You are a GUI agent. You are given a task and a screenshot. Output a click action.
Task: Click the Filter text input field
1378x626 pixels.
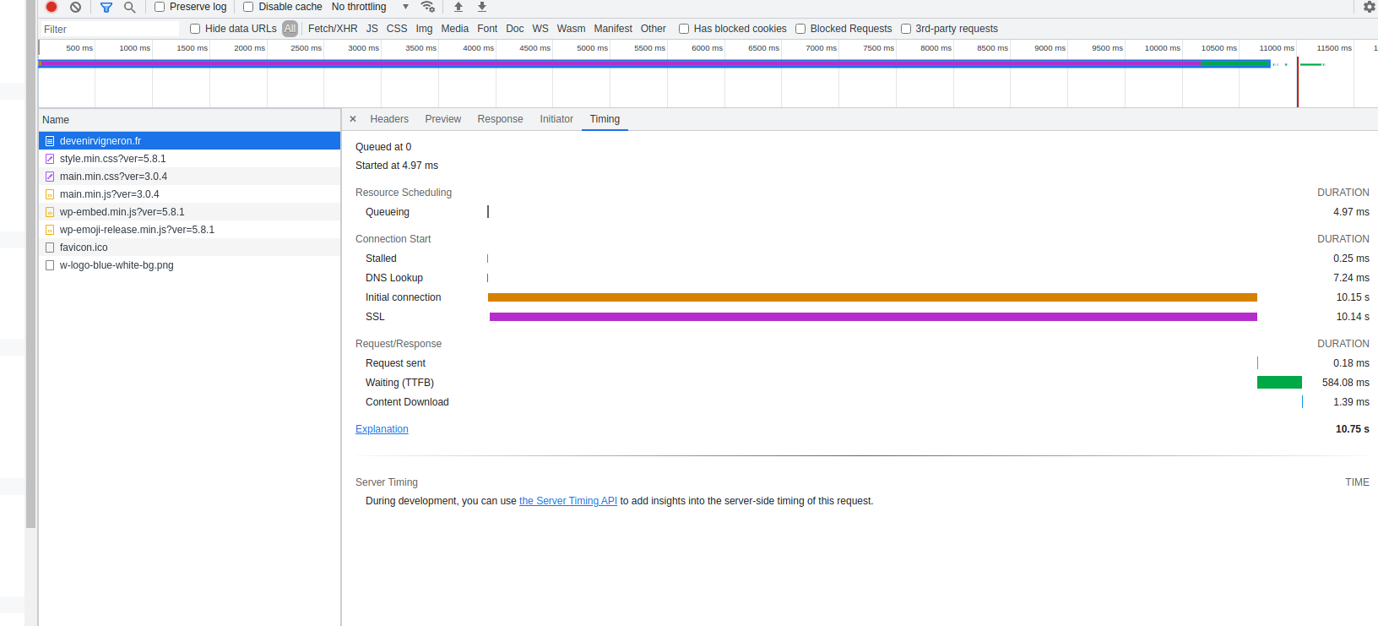tap(110, 30)
